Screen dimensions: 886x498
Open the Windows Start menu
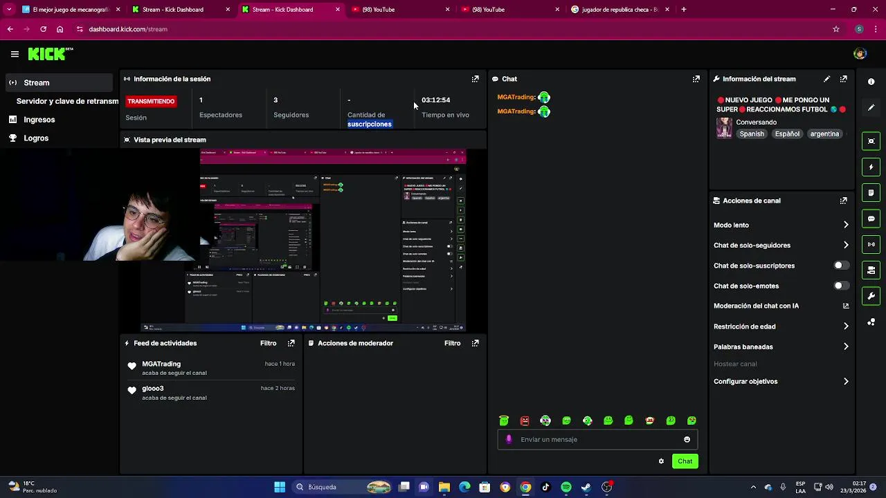[x=280, y=487]
